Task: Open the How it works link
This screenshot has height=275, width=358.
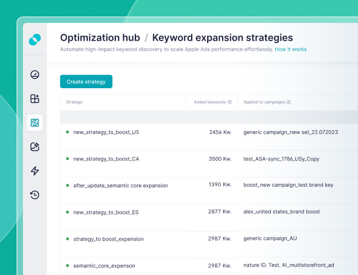Action: [x=290, y=50]
